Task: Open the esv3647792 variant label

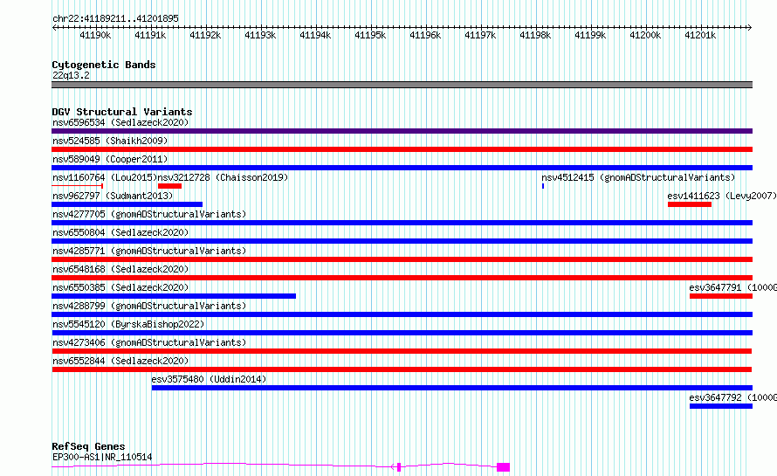Action: 732,397
